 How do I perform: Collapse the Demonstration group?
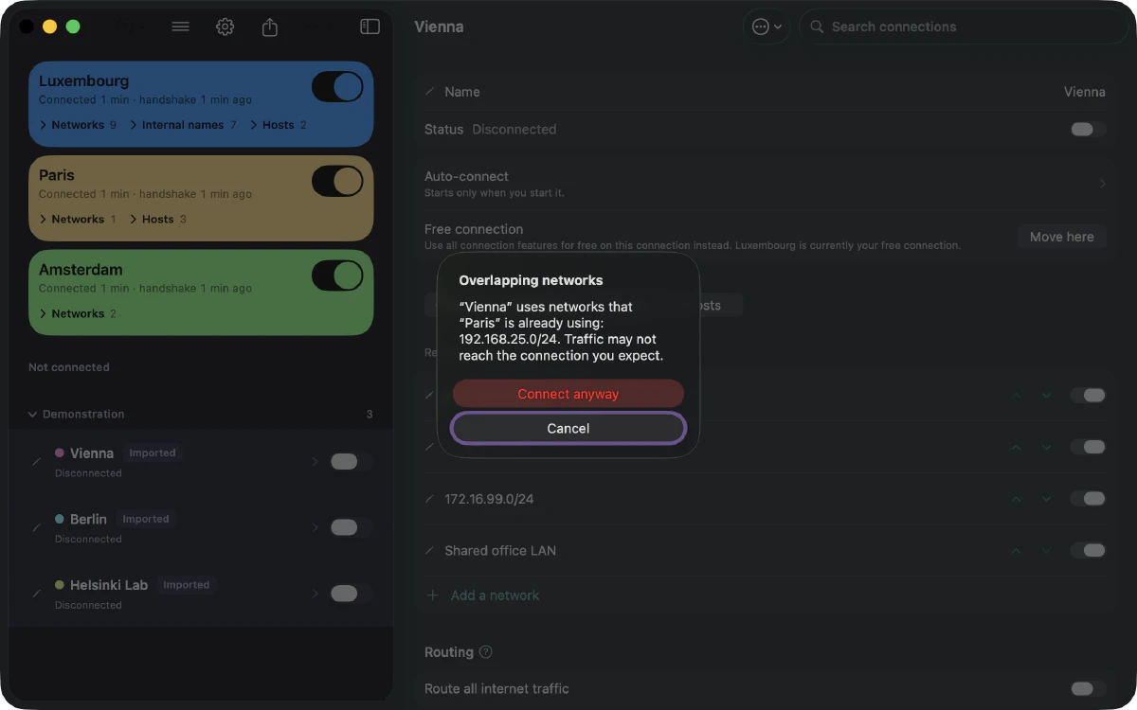[x=33, y=415]
